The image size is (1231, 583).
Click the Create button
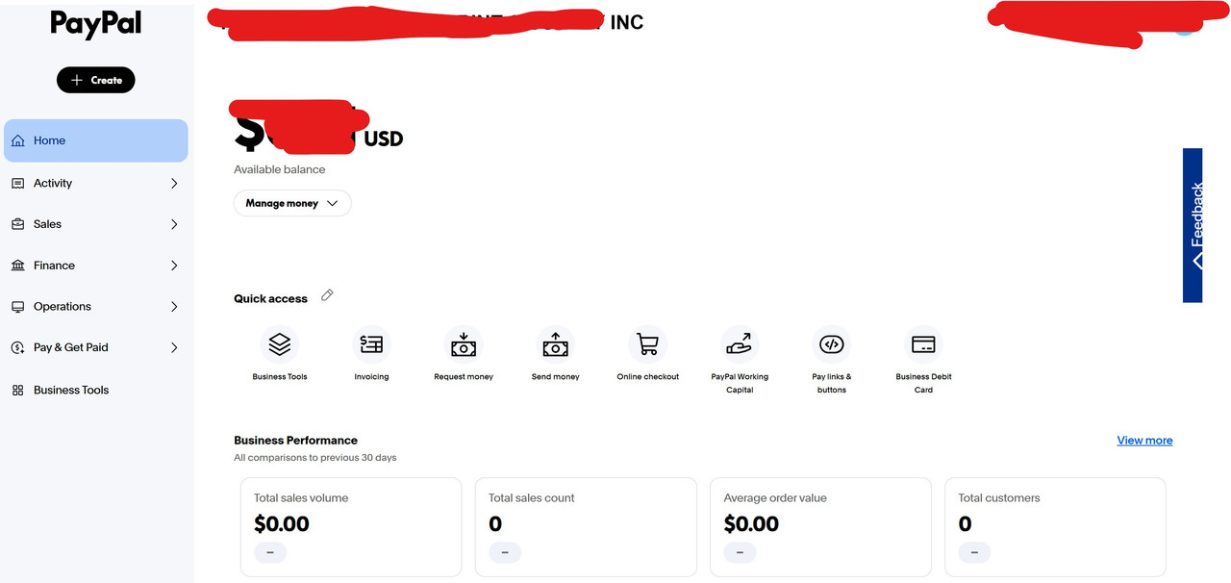(x=96, y=80)
